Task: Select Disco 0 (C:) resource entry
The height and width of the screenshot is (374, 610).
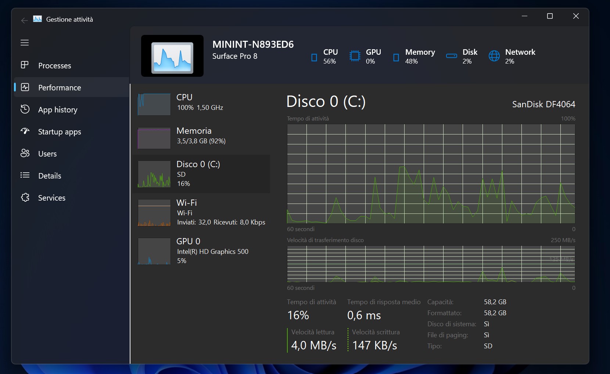Action: (x=201, y=174)
